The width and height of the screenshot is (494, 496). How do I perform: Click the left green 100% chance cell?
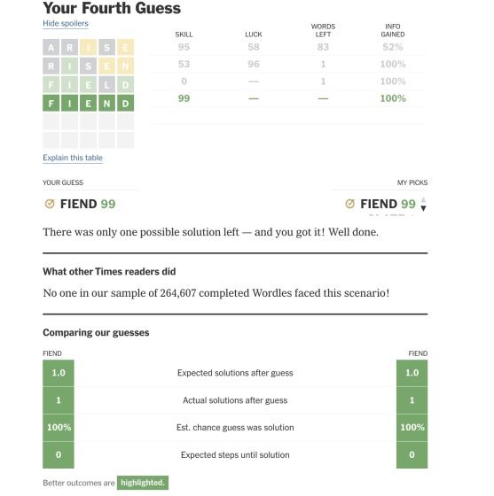click(x=59, y=427)
